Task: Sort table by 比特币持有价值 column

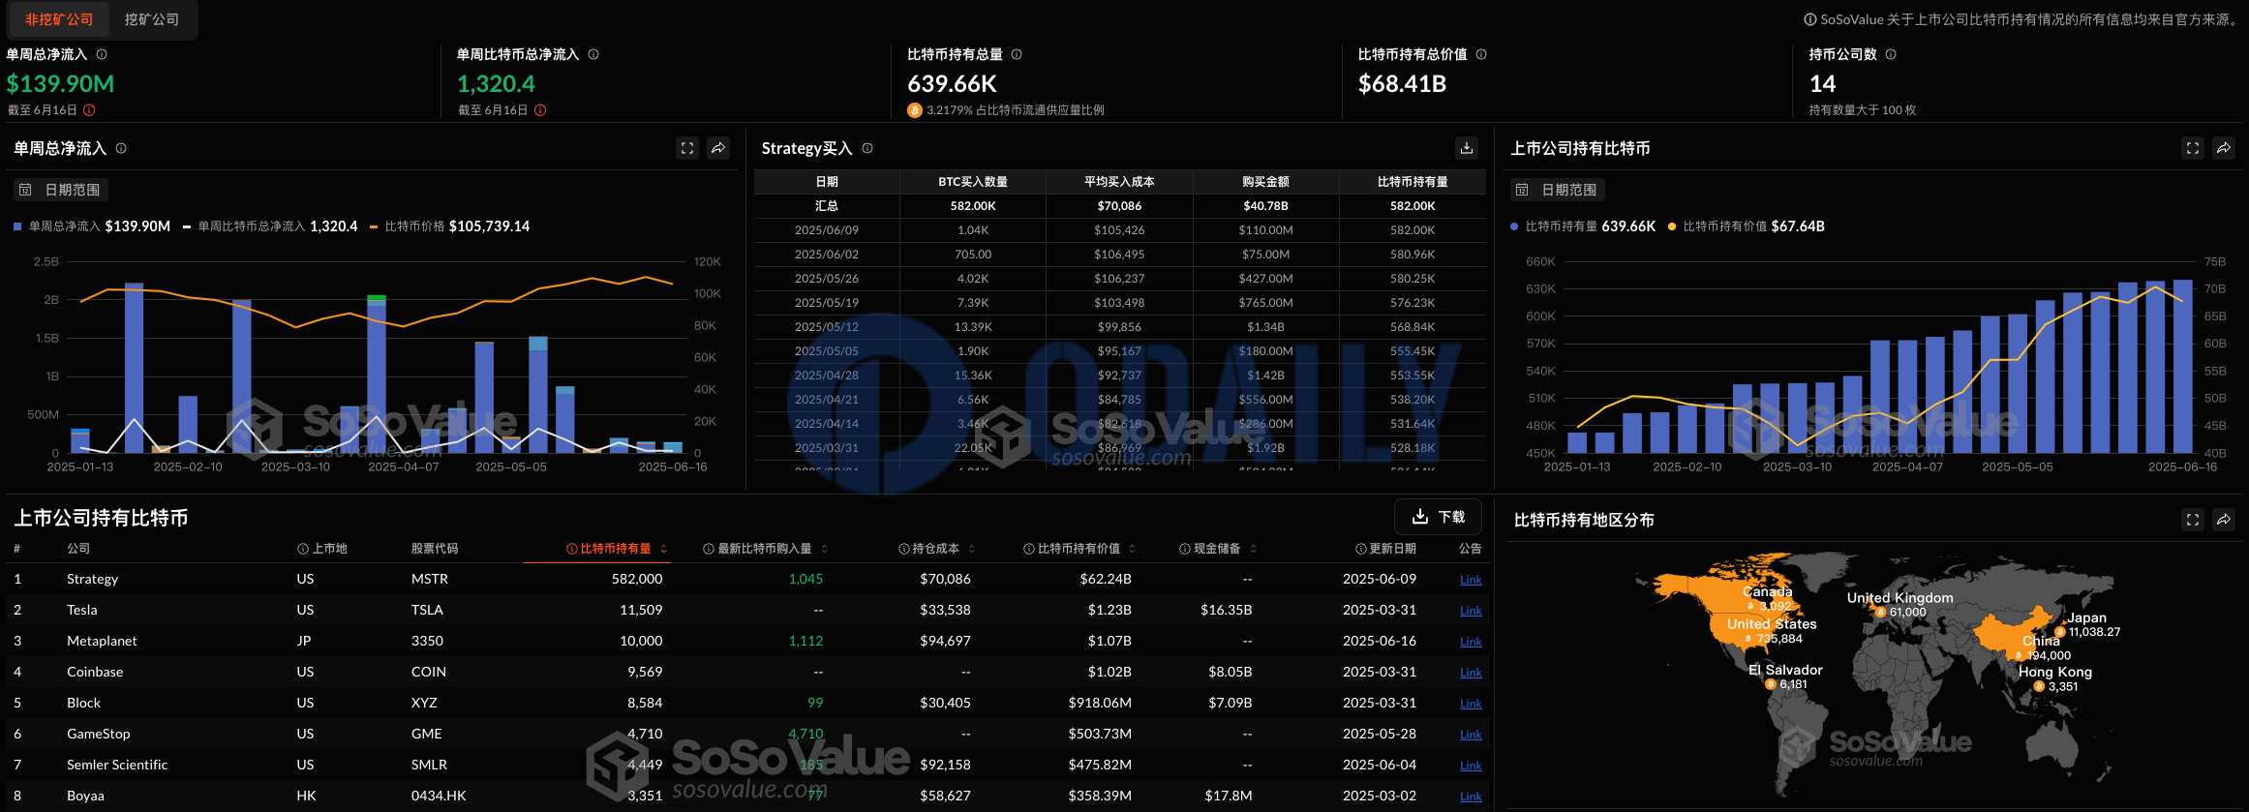Action: point(1079,549)
